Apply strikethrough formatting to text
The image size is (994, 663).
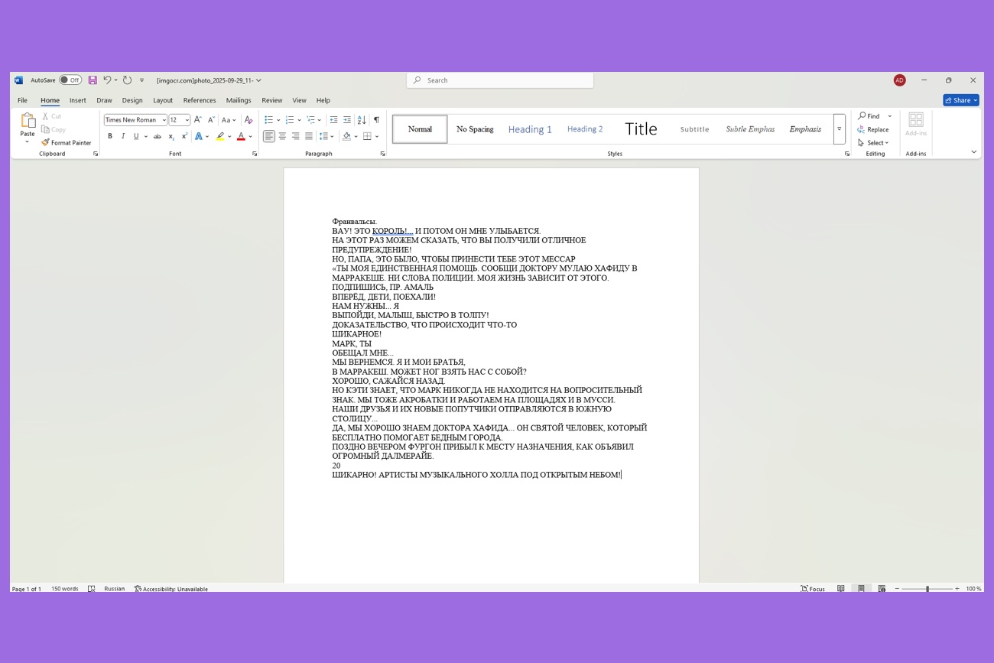157,137
